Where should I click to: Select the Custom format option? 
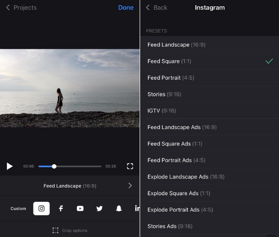(18, 208)
